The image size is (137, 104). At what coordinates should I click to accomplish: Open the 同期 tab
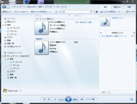129,7
